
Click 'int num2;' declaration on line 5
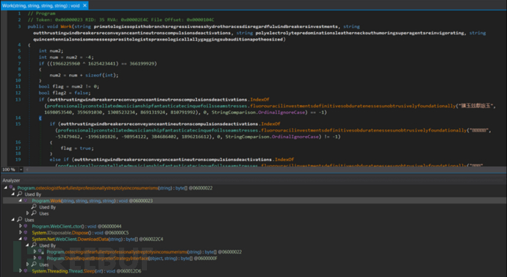(51, 51)
